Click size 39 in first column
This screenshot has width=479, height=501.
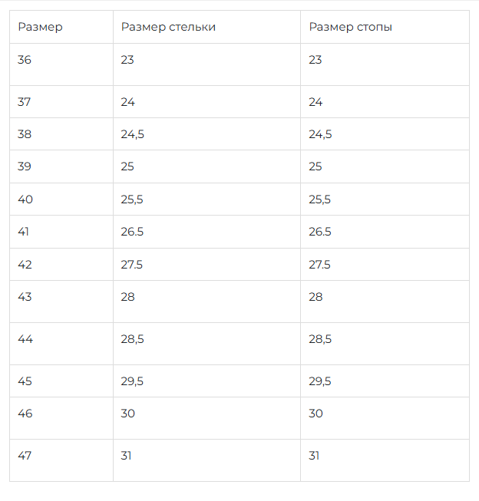pyautogui.click(x=25, y=166)
